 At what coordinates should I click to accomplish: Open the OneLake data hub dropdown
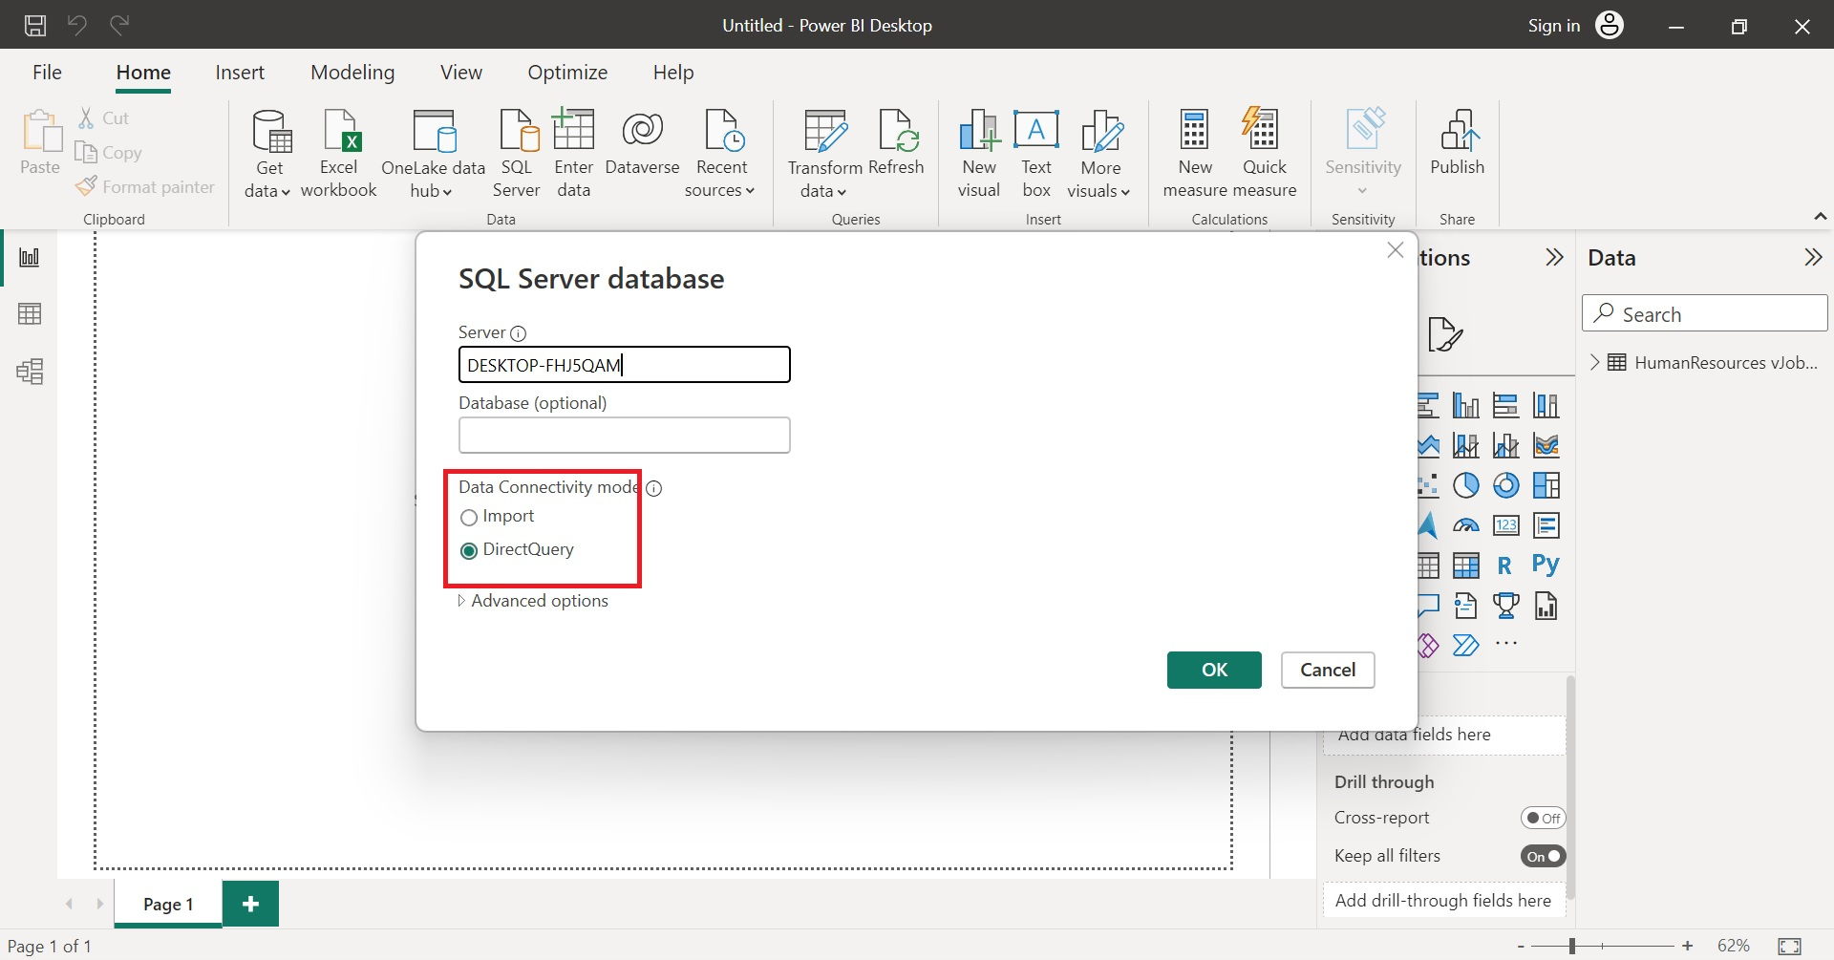[434, 153]
